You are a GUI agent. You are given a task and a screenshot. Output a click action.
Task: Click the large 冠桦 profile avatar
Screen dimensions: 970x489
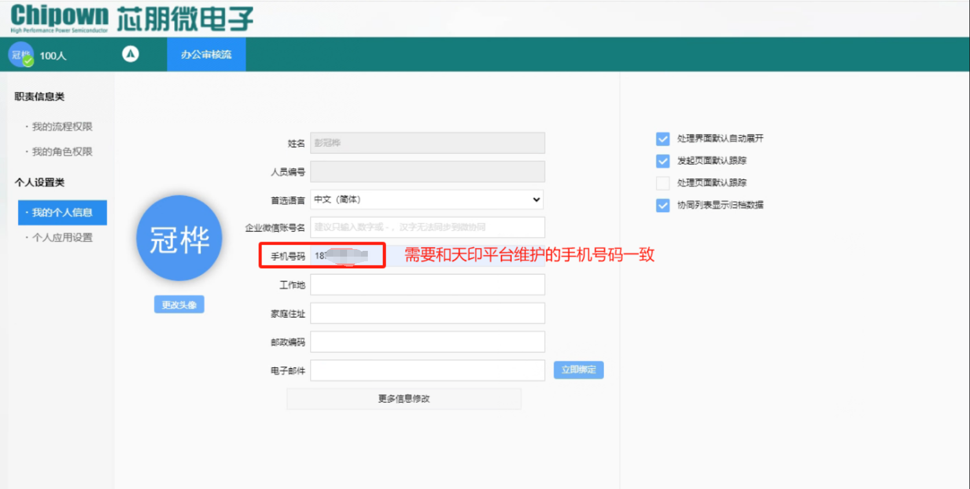[179, 239]
